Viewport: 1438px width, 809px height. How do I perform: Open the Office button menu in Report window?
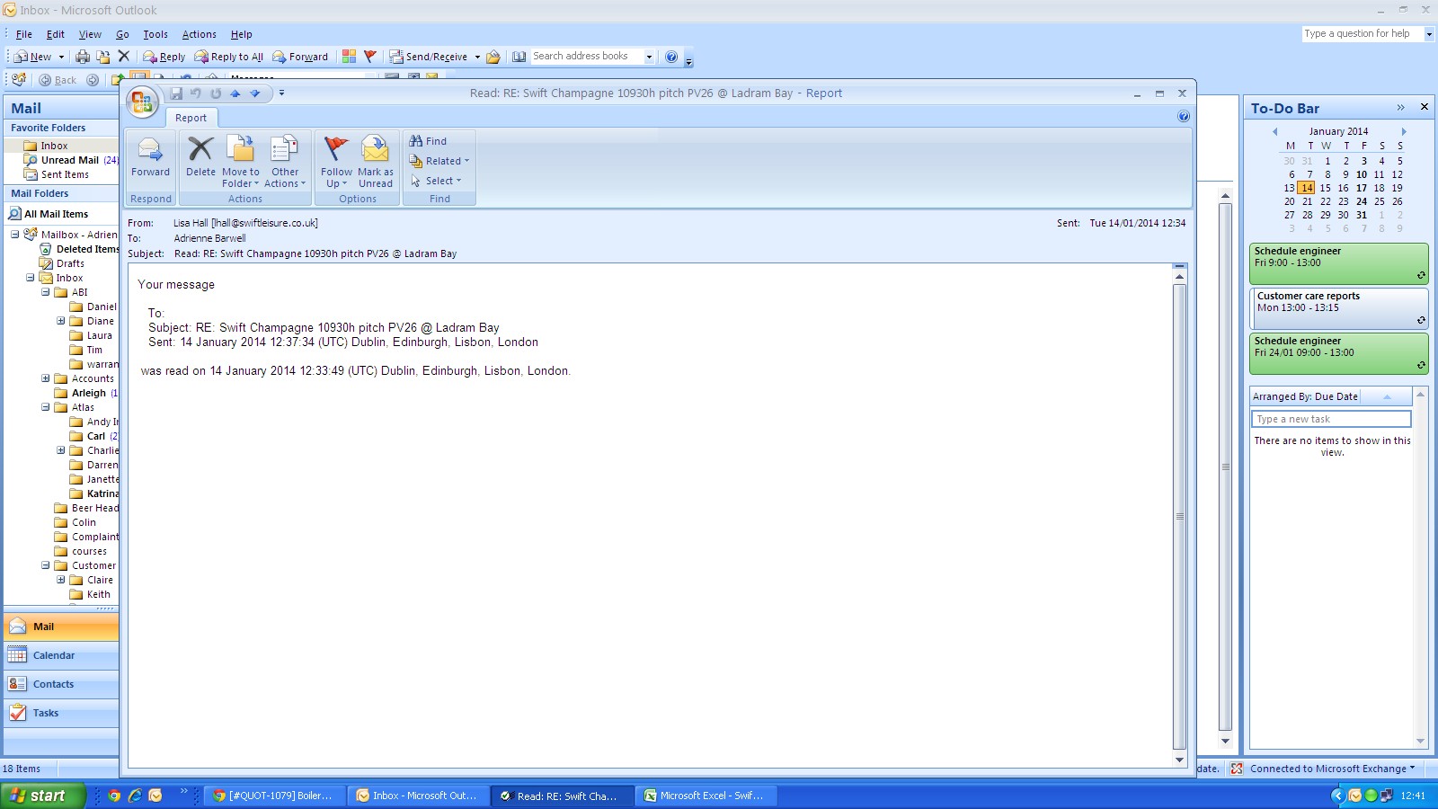pos(142,102)
